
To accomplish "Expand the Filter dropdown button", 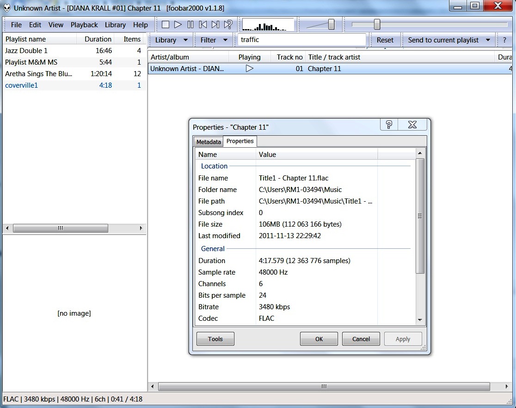I will click(x=214, y=40).
